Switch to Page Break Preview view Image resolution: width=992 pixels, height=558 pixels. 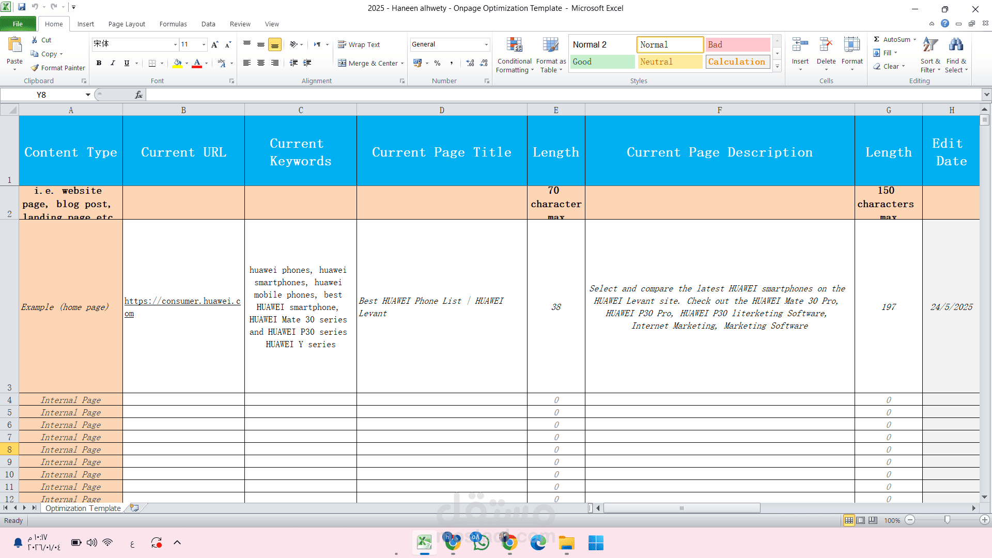(873, 520)
